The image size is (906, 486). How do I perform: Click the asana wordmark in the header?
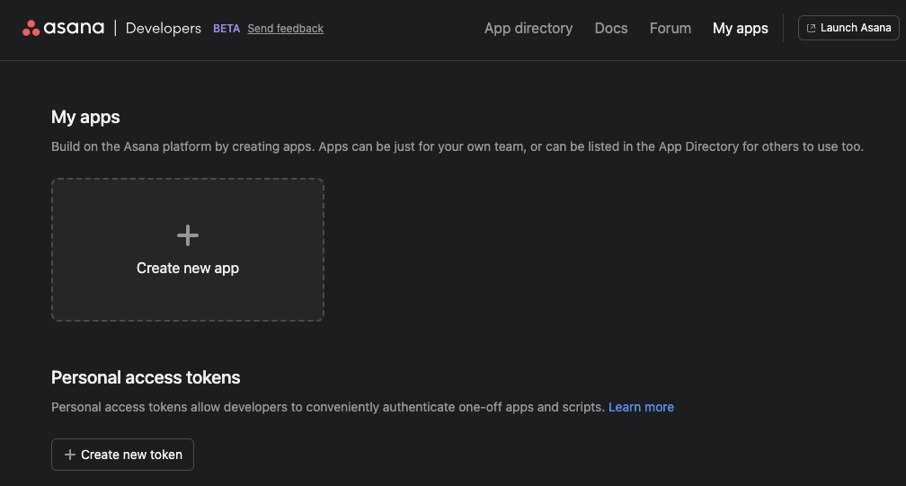pos(75,28)
